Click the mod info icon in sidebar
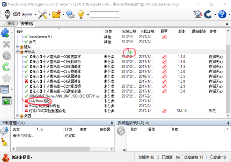This screenshot has height=162, width=231. click(7, 56)
